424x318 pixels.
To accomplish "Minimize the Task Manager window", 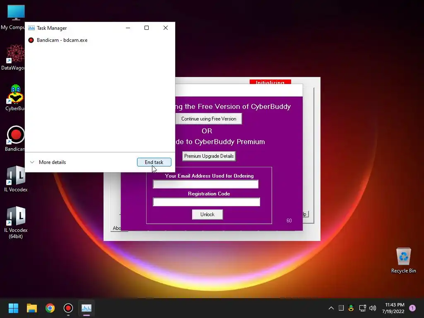I will pos(128,28).
